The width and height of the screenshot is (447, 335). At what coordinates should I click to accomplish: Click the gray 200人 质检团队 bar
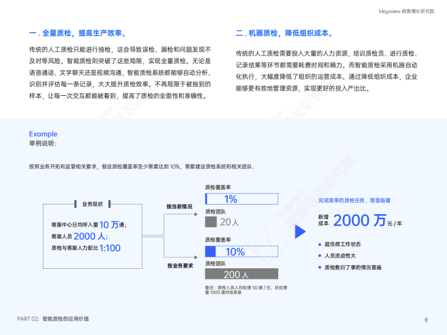pos(241,275)
